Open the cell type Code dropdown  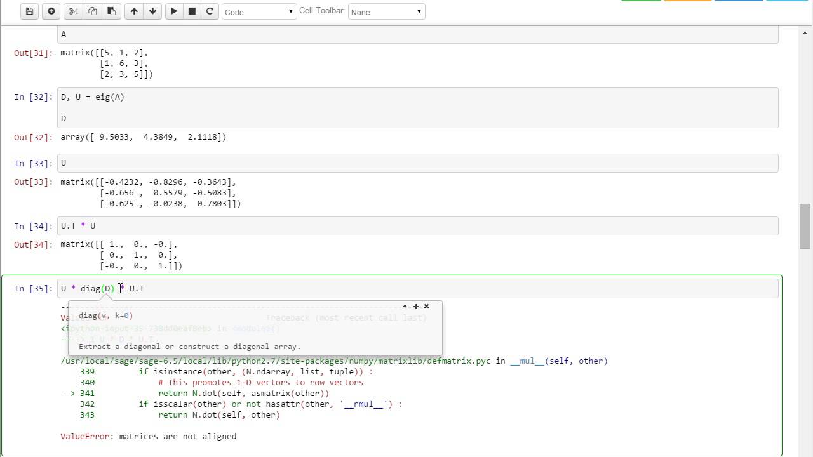tap(259, 11)
